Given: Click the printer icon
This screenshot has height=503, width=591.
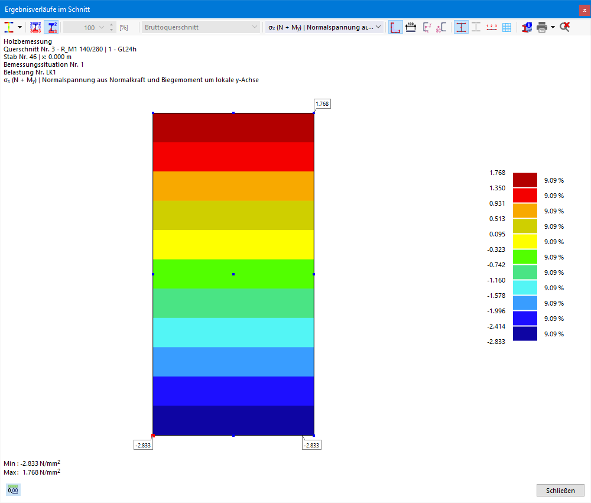Looking at the screenshot, I should click(x=541, y=27).
